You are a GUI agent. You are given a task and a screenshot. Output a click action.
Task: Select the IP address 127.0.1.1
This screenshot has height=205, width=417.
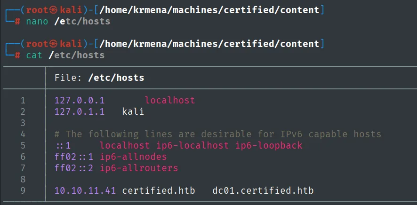coord(80,111)
